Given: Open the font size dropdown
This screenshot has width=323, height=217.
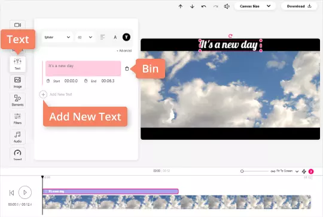Looking at the screenshot, I should (85, 37).
